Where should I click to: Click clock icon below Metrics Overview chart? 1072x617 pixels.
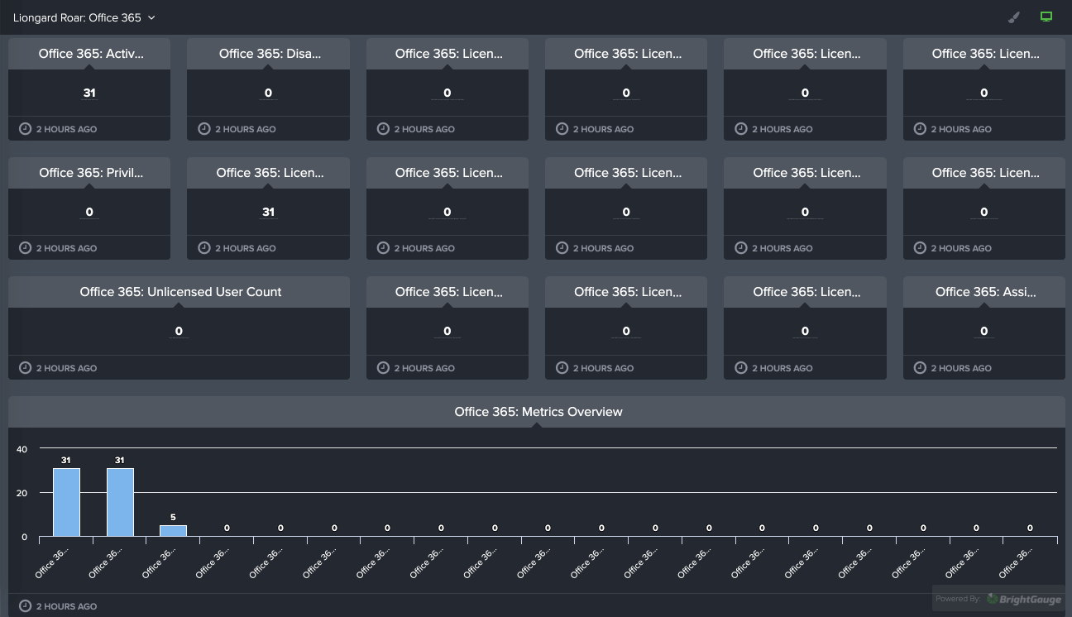(x=25, y=605)
